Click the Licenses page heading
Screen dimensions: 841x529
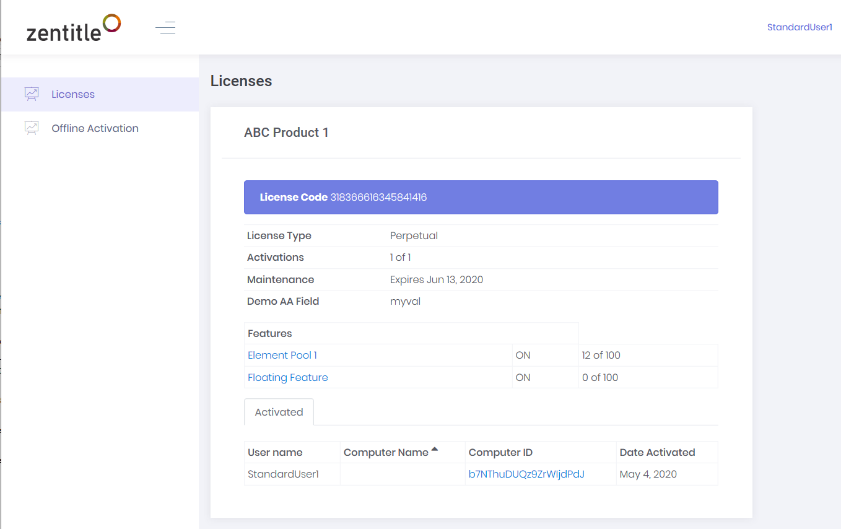click(241, 81)
